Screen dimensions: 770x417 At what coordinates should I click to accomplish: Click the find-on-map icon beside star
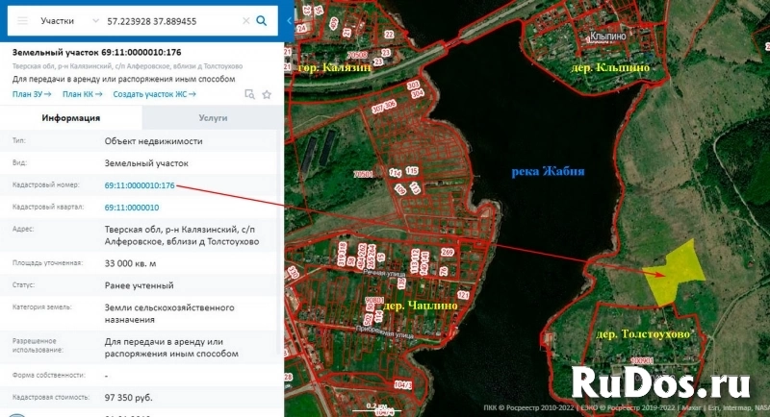(249, 94)
